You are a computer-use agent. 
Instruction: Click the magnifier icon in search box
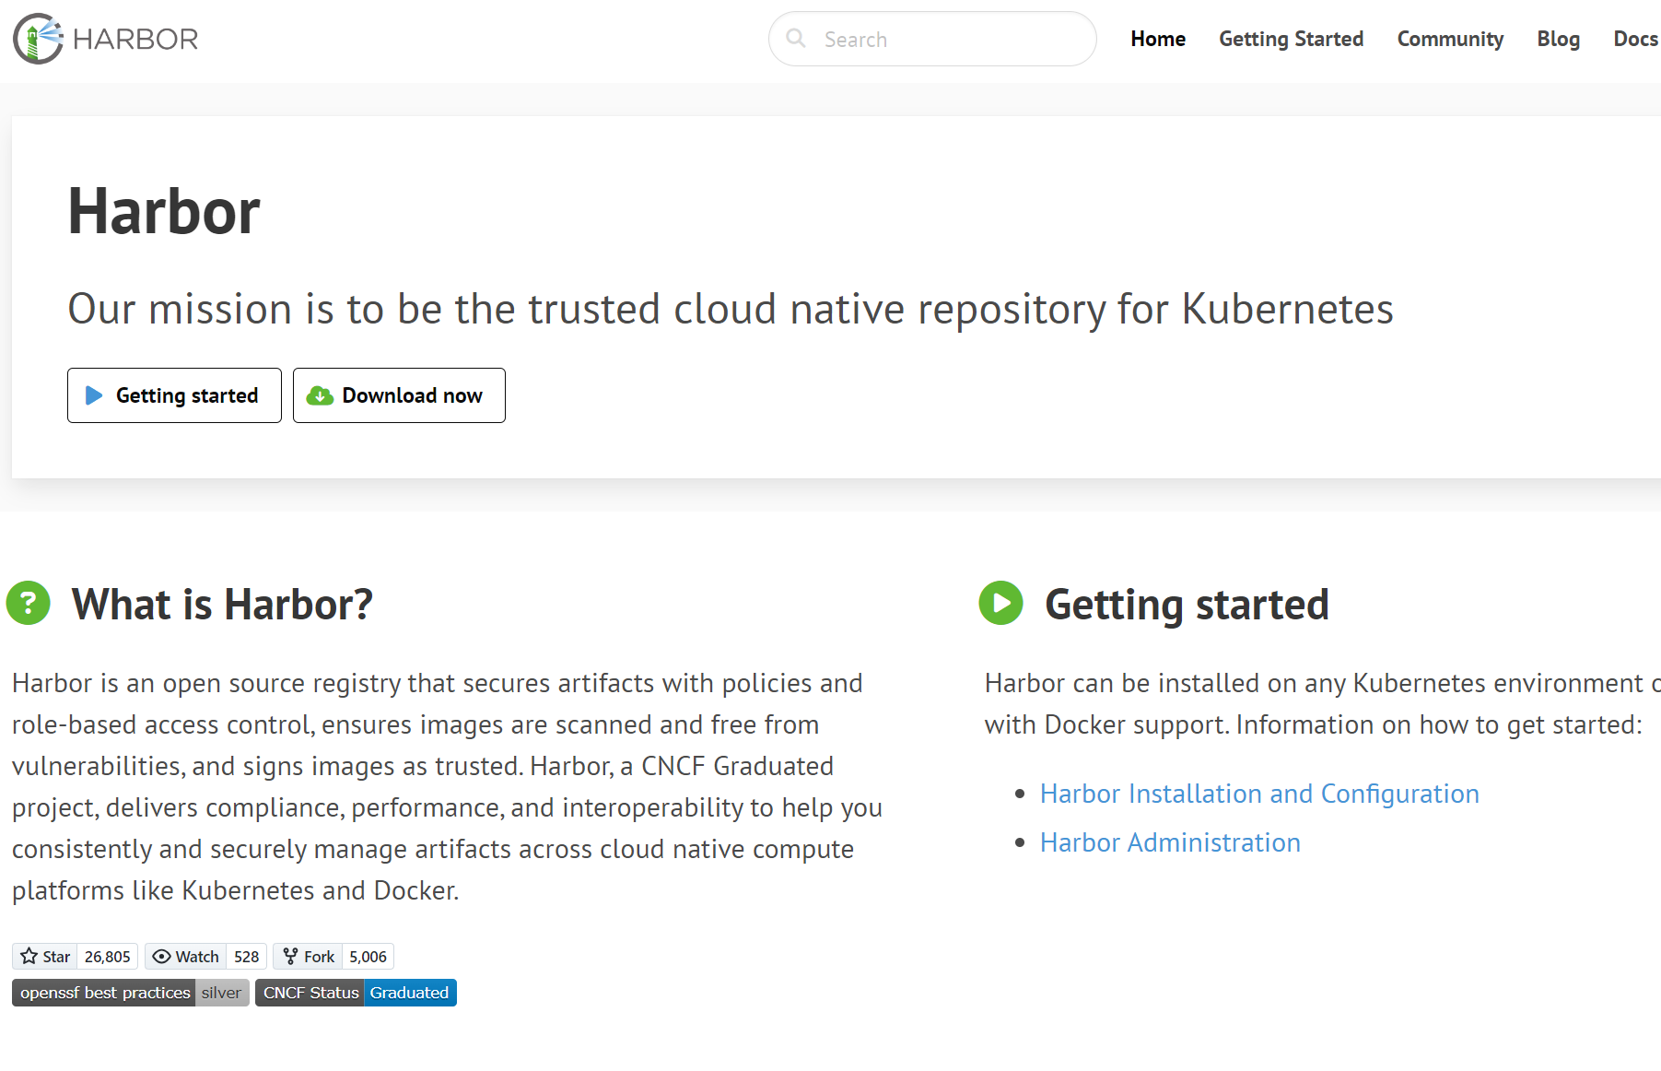[x=796, y=39]
